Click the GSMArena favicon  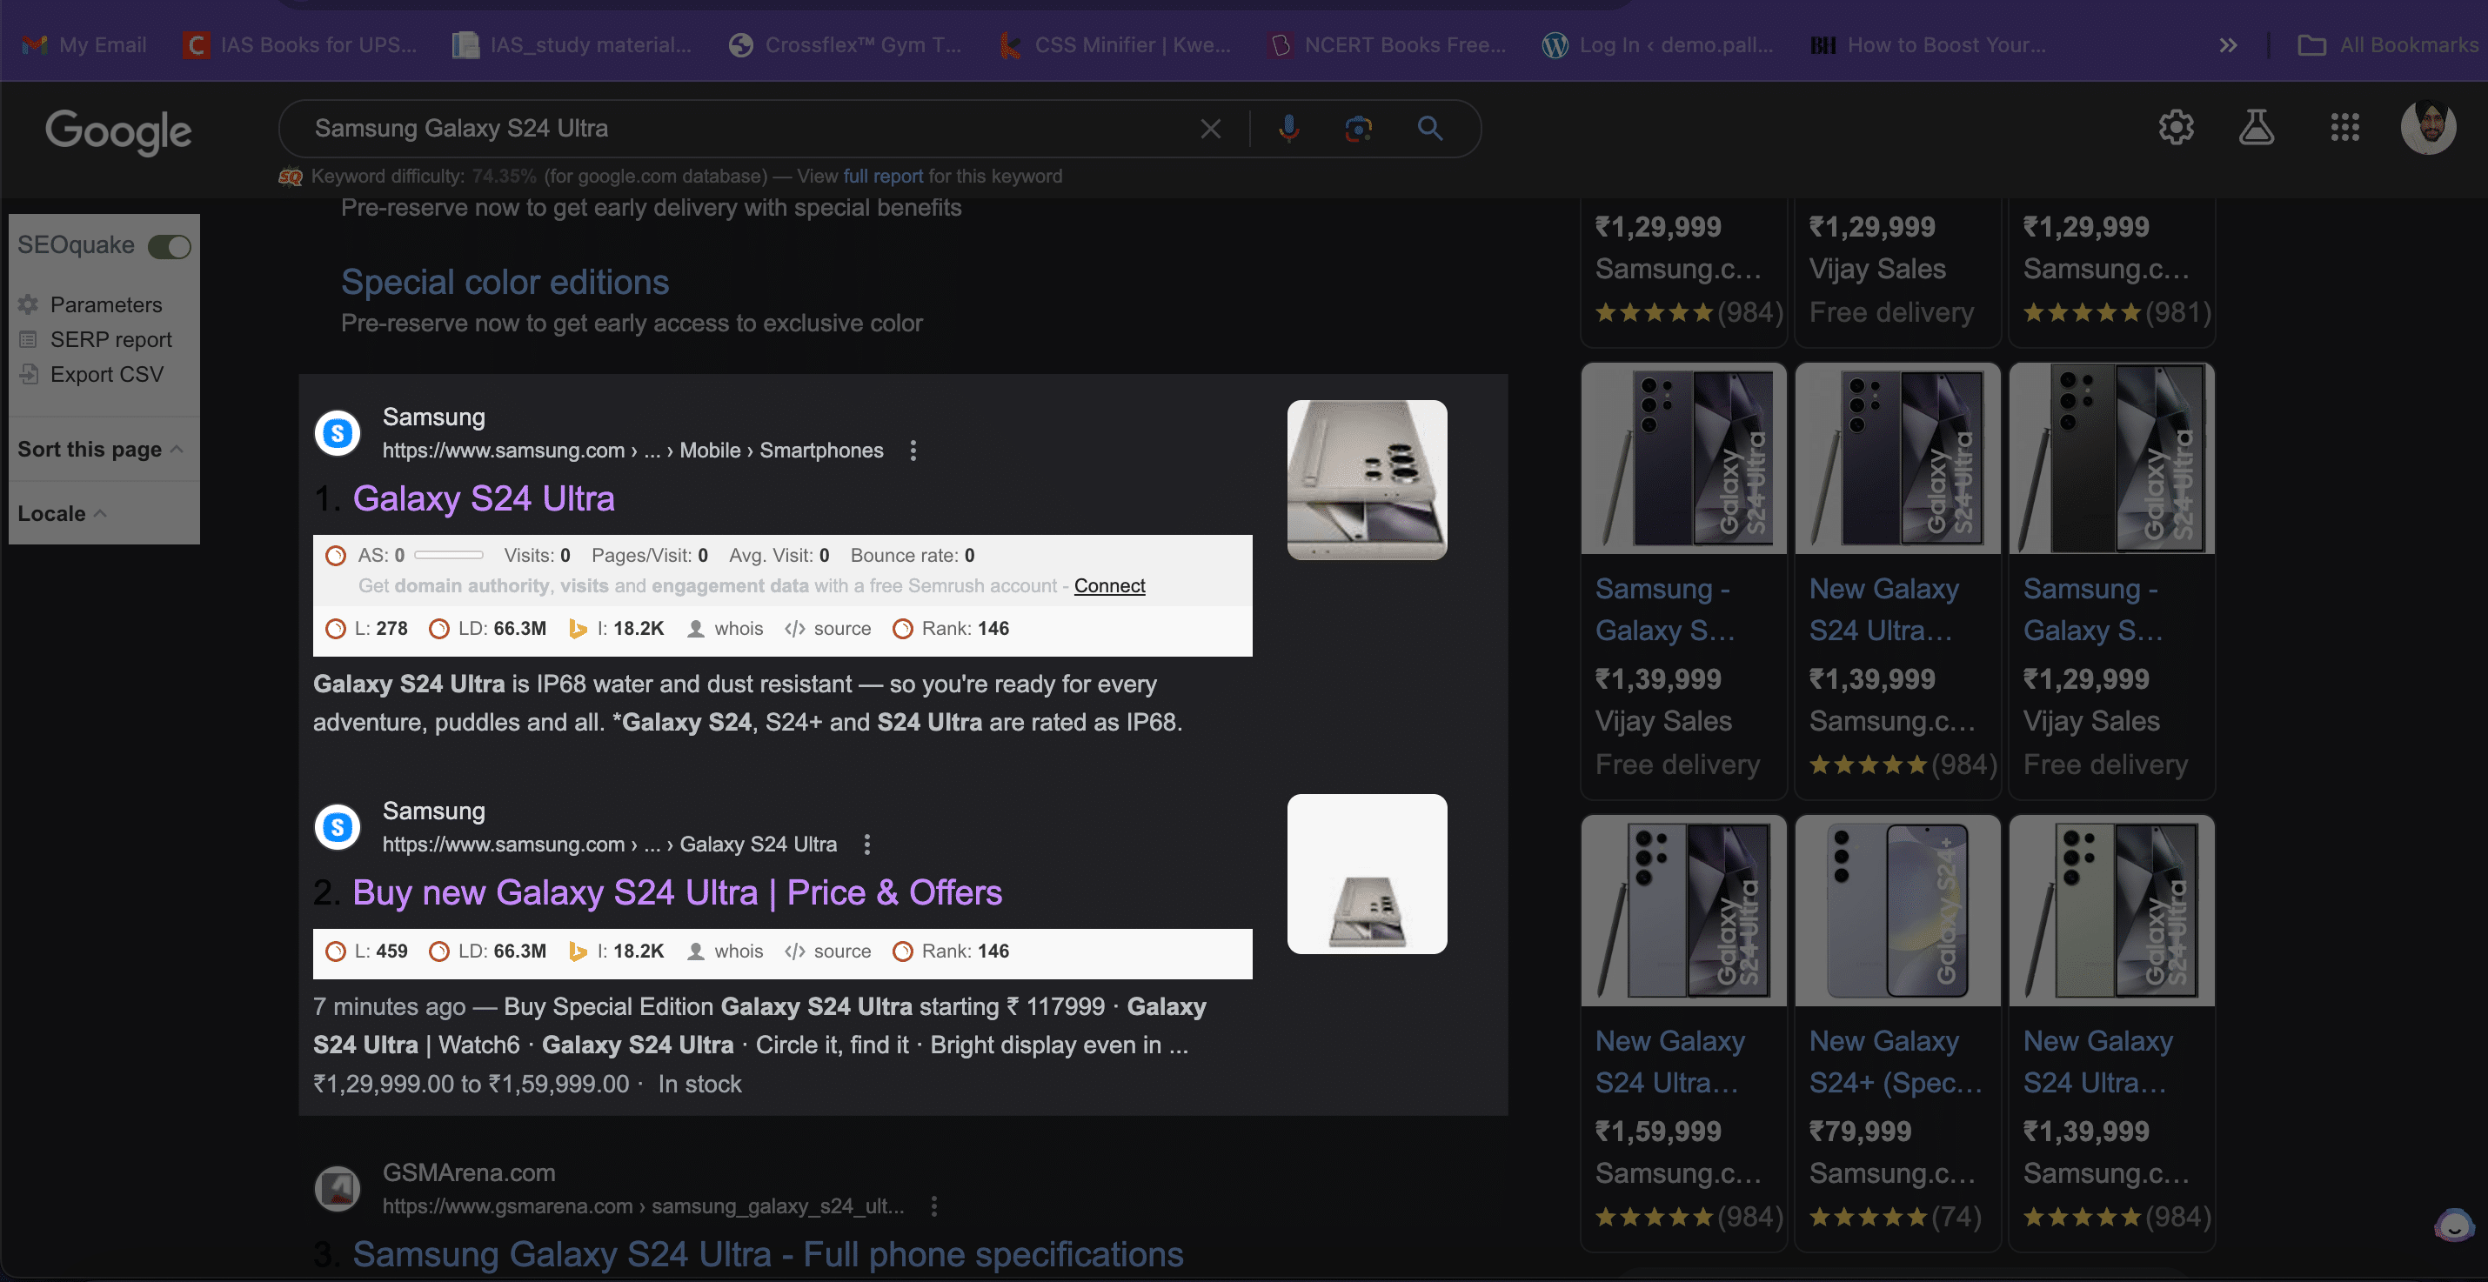(x=337, y=1188)
